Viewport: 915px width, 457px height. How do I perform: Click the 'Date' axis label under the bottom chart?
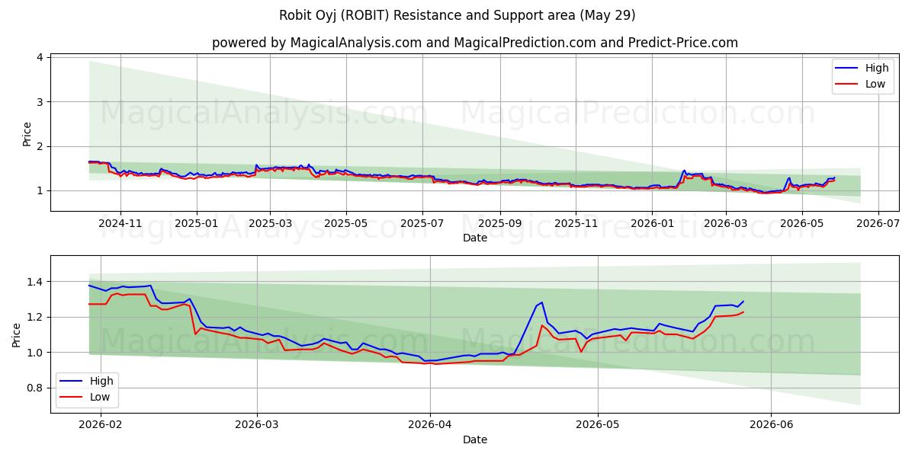[x=475, y=439]
